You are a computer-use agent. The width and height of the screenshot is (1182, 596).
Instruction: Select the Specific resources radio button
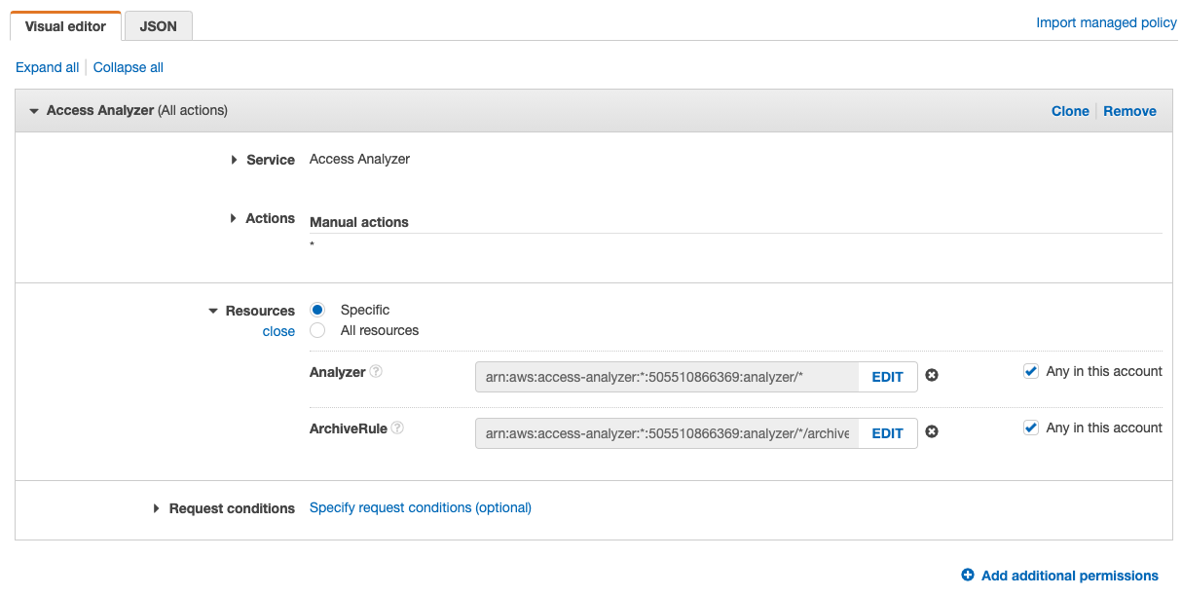[x=317, y=310]
